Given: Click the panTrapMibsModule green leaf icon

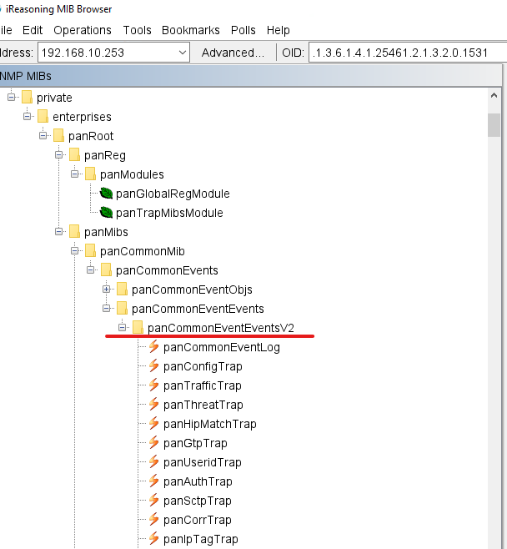Looking at the screenshot, I should 106,213.
